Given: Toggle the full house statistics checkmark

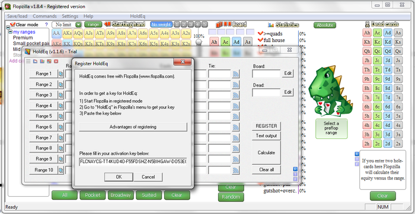Looking at the screenshot, I should 260,40.
